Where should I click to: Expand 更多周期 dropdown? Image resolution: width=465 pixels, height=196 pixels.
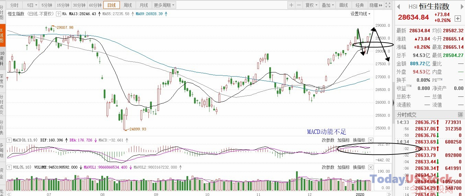164,5
